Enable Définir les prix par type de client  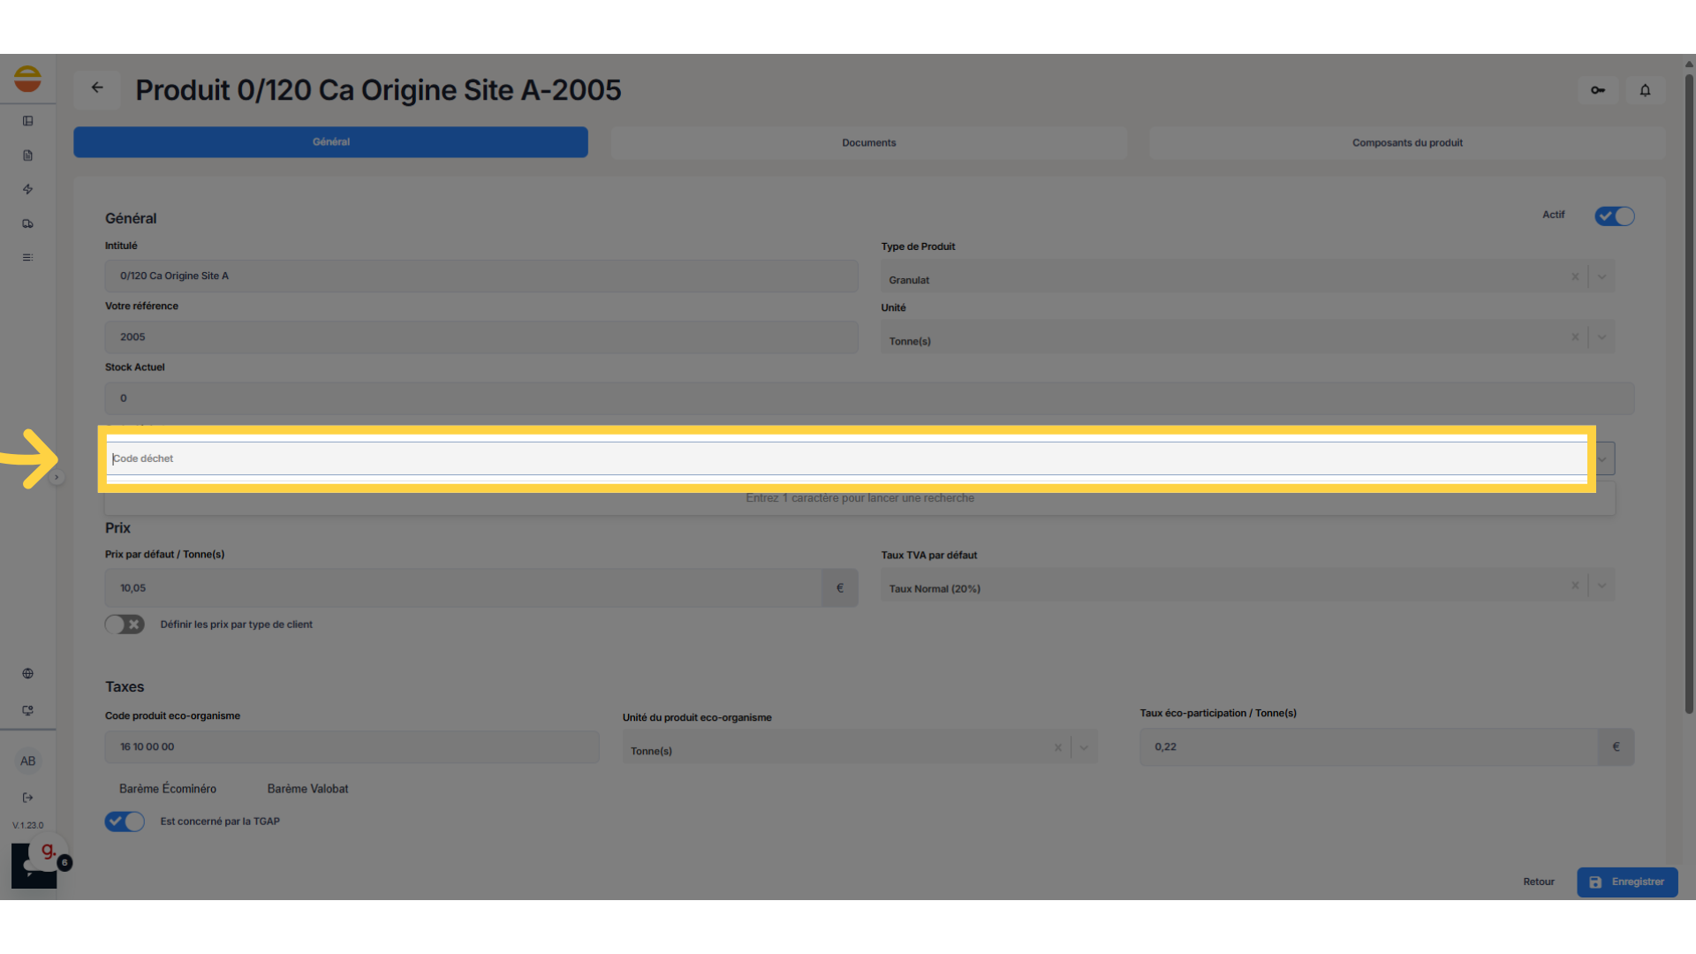click(125, 625)
